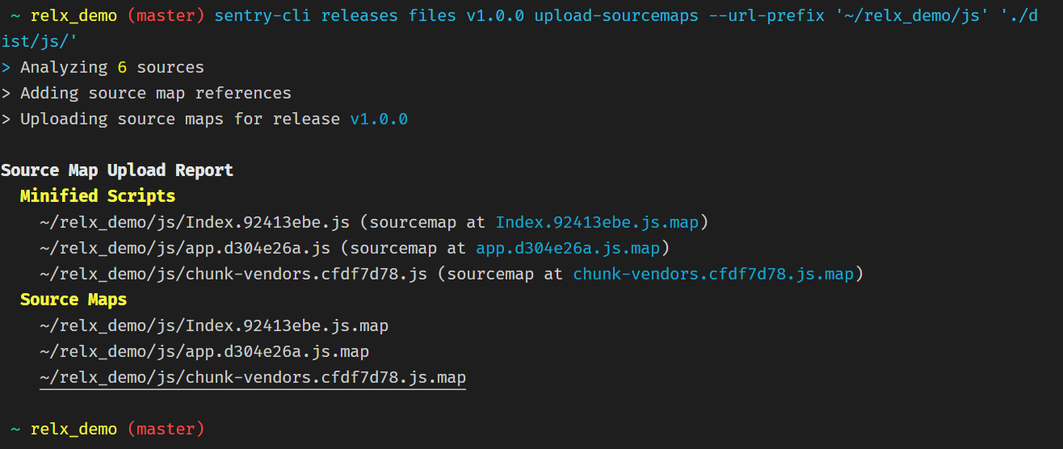
Task: Click ~/relx_demo/js/app.d304e26a.js.map under Source Maps
Action: coord(204,351)
